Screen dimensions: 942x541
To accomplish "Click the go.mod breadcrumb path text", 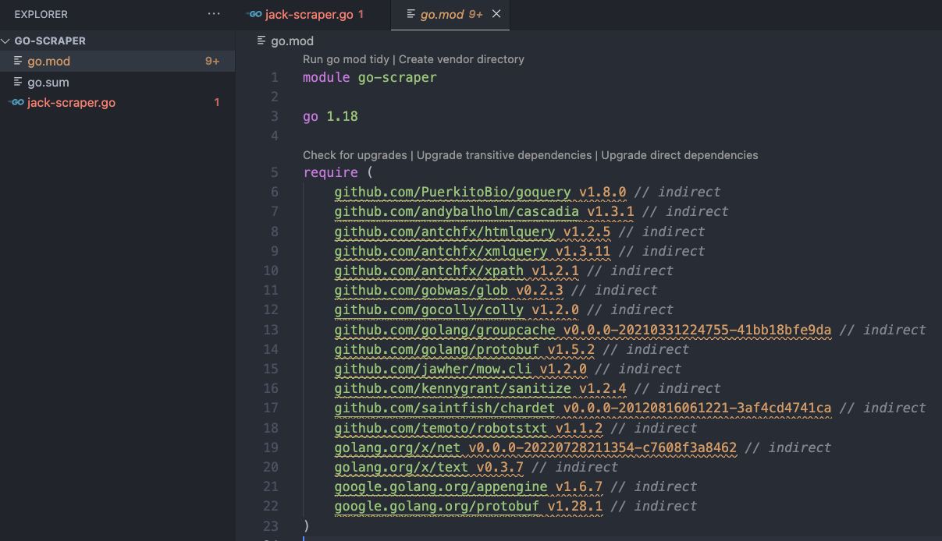I will click(292, 41).
